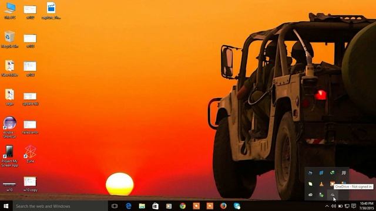
Task: Launch Microsoft Edge from the taskbar
Action: tap(129, 206)
